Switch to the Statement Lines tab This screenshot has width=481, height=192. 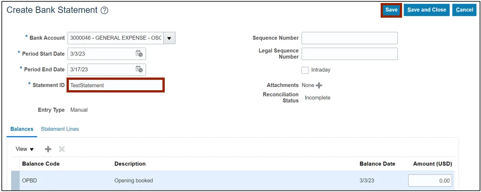click(x=60, y=129)
